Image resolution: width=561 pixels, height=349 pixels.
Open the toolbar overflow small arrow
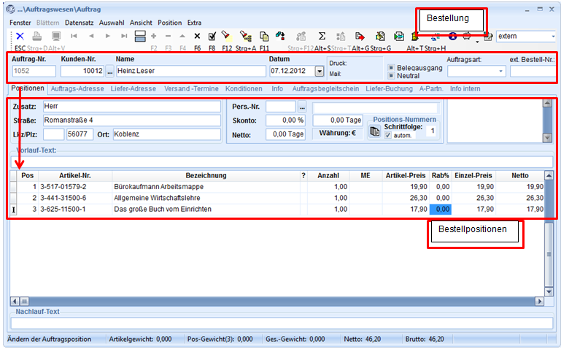point(477,42)
